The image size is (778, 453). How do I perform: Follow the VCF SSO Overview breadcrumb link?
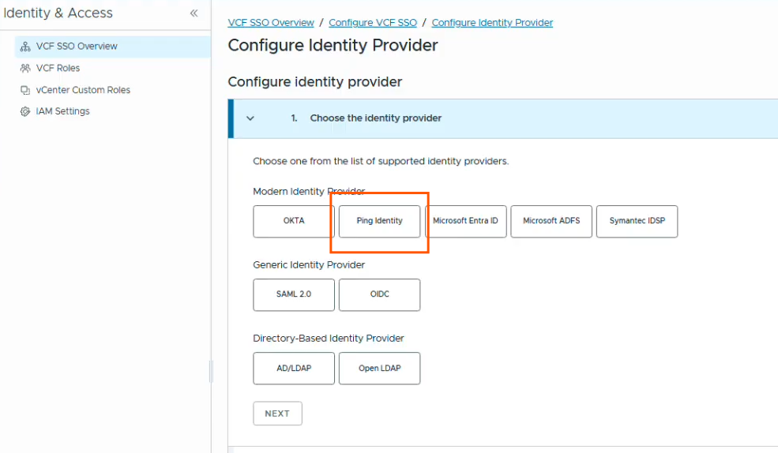271,23
